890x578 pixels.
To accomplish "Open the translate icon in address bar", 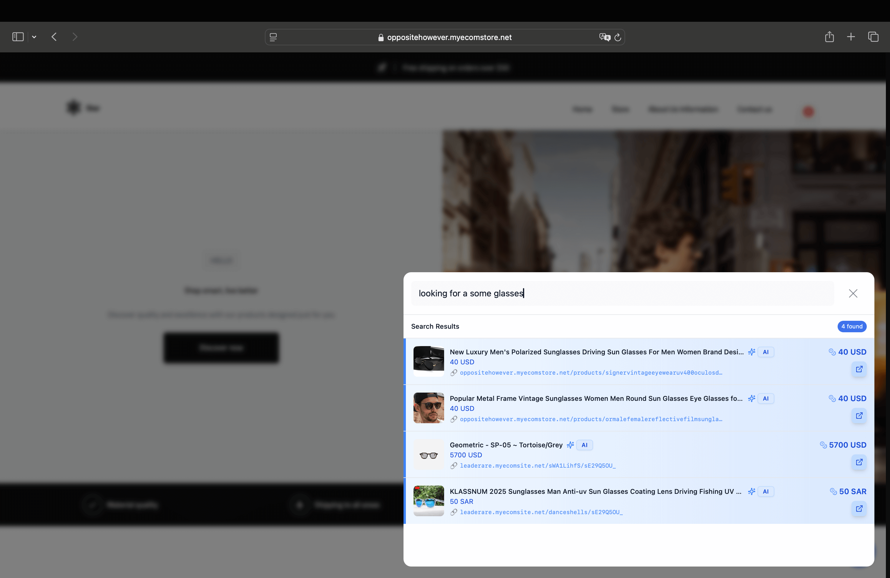I will tap(604, 37).
